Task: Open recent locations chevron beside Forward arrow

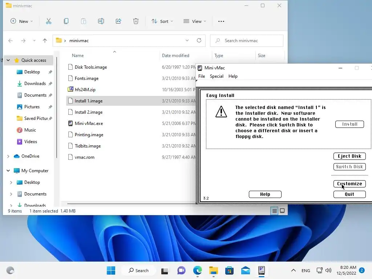Action: point(34,41)
